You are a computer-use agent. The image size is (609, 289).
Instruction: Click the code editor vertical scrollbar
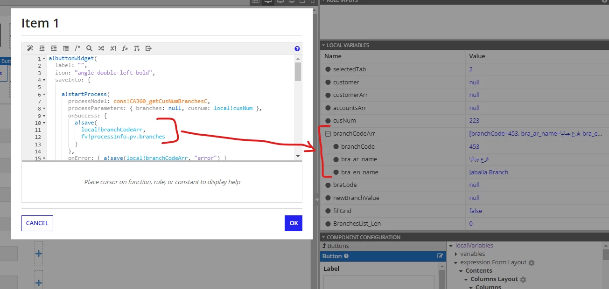coord(298,107)
